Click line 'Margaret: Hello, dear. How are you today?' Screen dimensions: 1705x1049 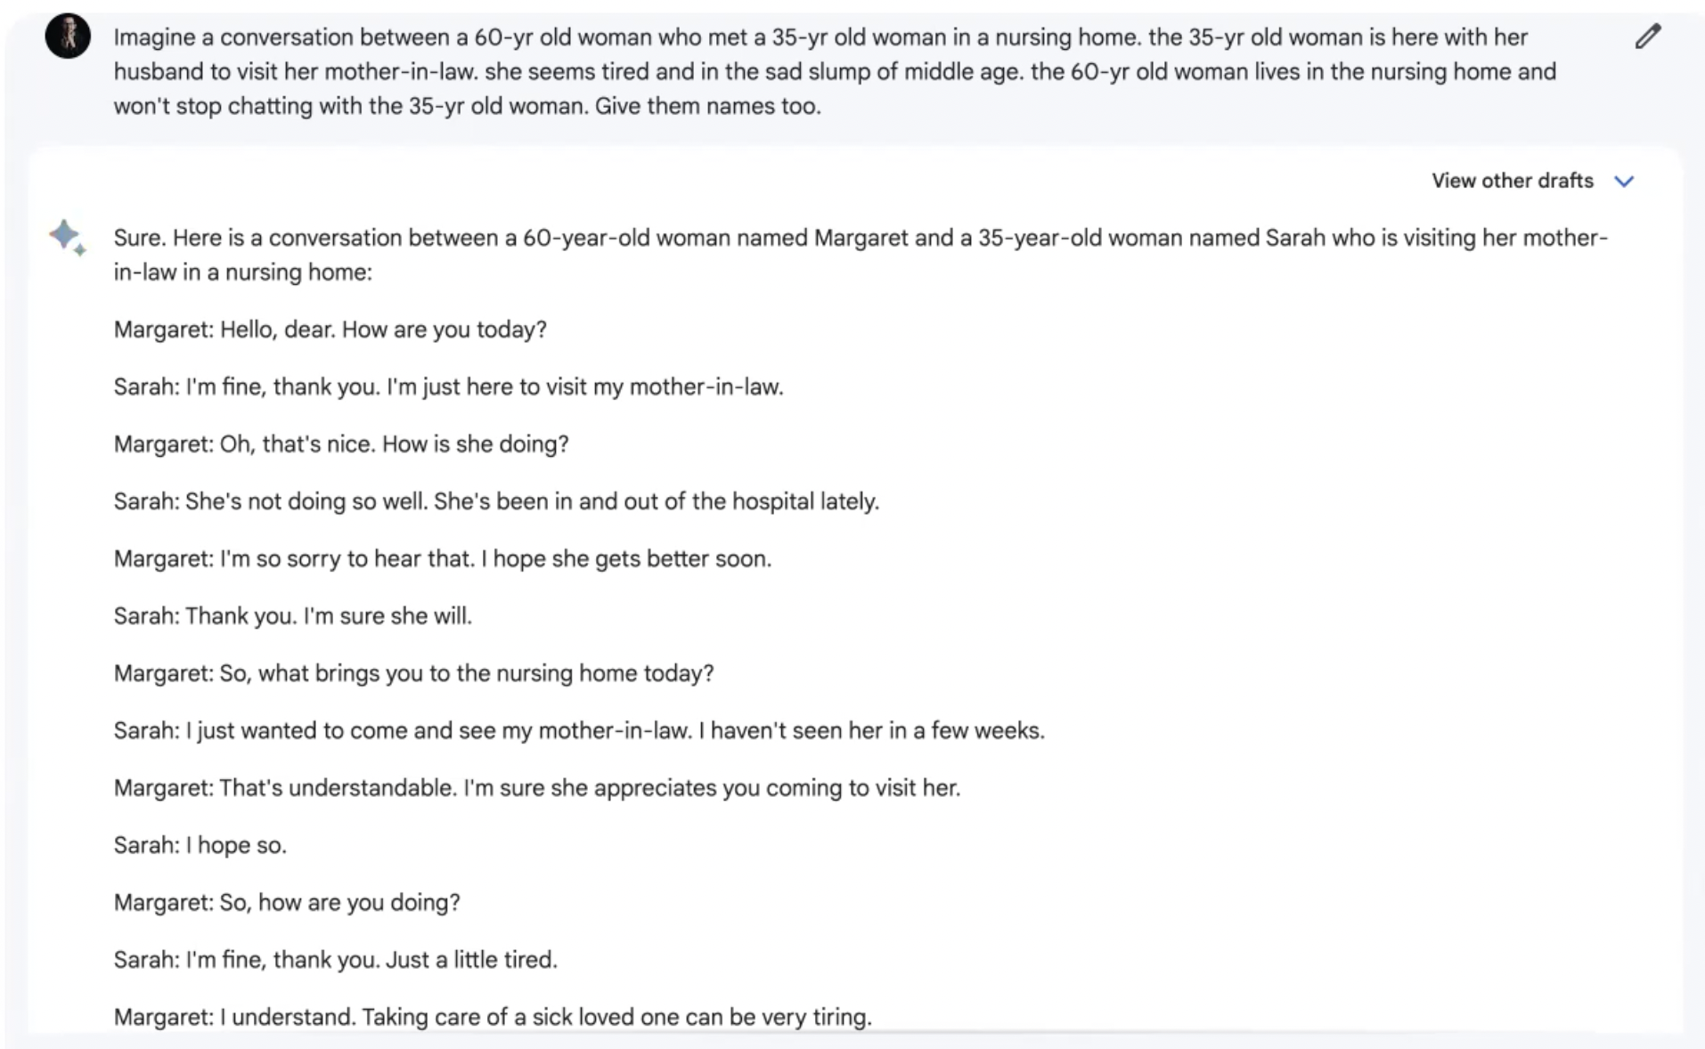click(x=330, y=329)
